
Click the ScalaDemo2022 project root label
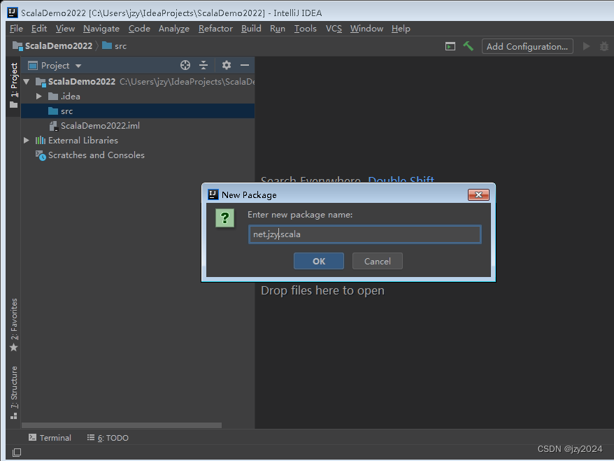click(81, 81)
